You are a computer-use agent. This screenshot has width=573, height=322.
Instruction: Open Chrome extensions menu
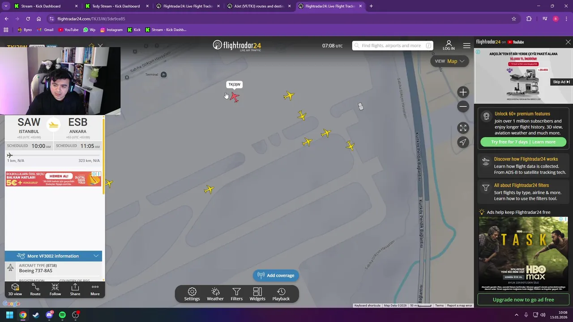click(x=529, y=19)
